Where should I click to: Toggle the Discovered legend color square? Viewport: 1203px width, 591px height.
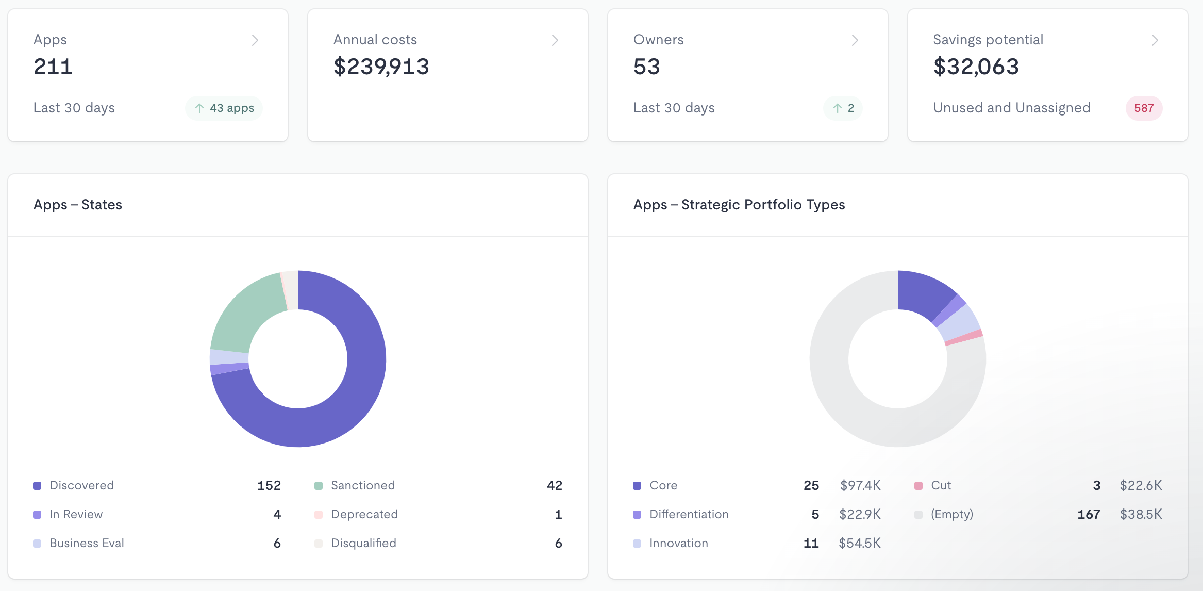point(37,486)
